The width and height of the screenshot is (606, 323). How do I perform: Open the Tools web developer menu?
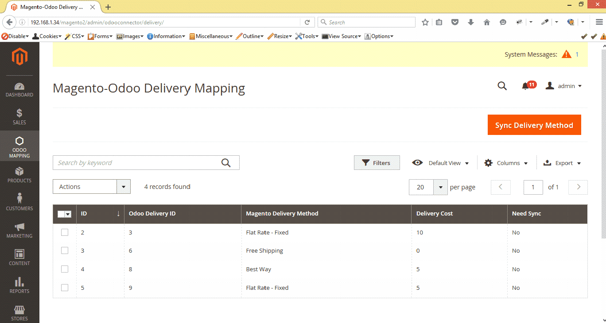coord(307,36)
